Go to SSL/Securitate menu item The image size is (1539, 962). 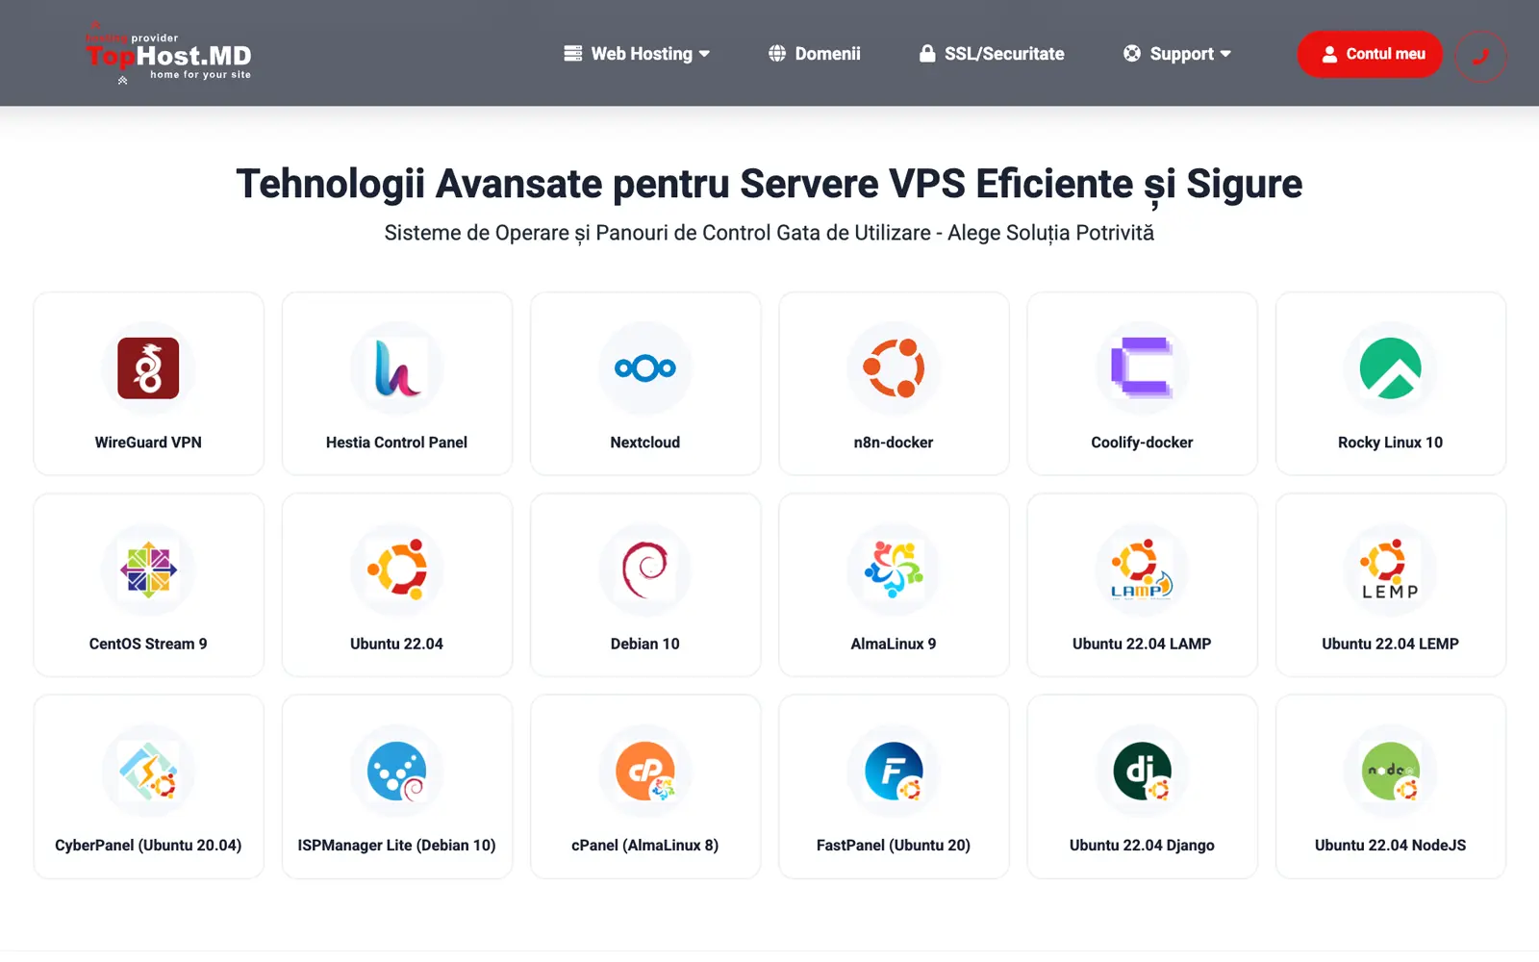(x=992, y=54)
